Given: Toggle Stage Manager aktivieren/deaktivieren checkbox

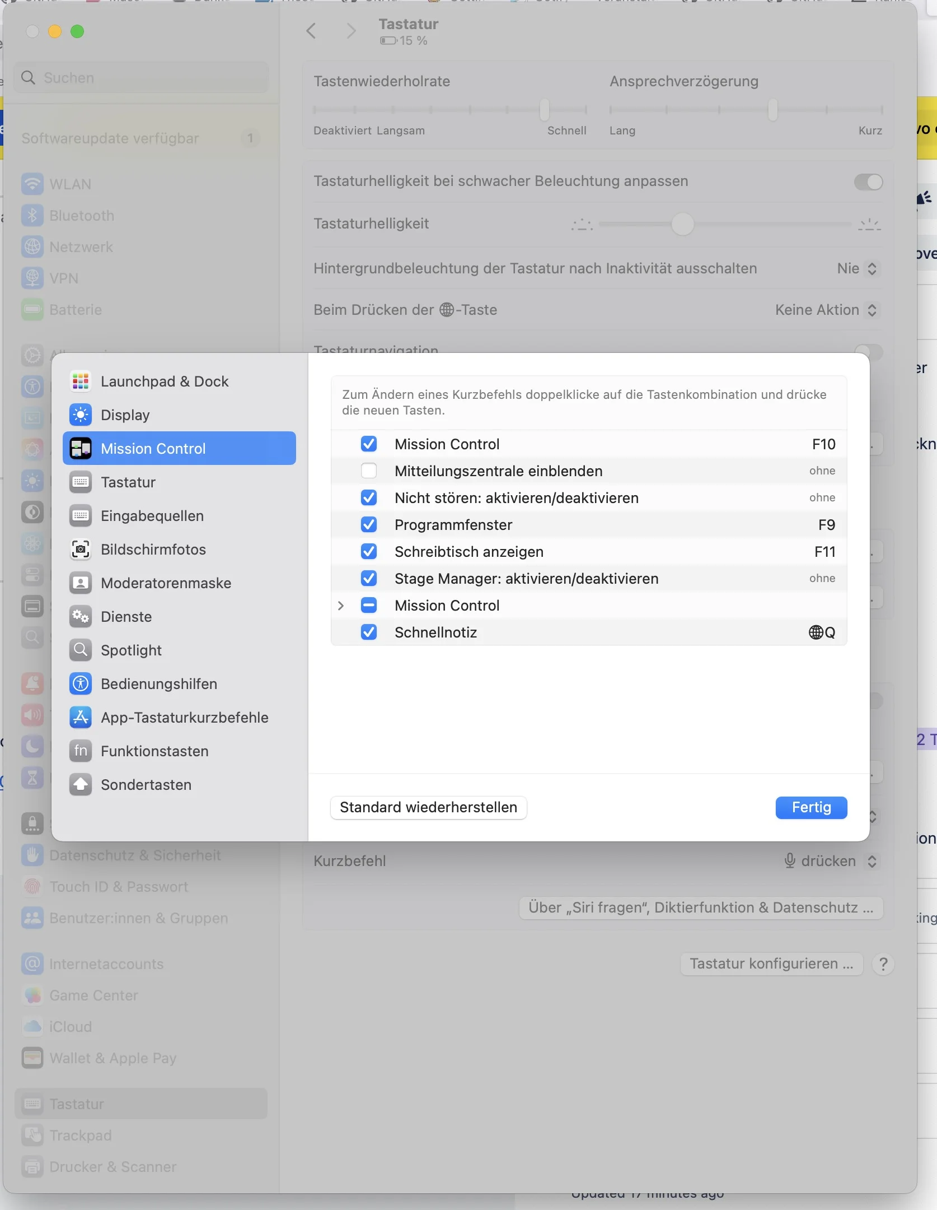Looking at the screenshot, I should 369,579.
